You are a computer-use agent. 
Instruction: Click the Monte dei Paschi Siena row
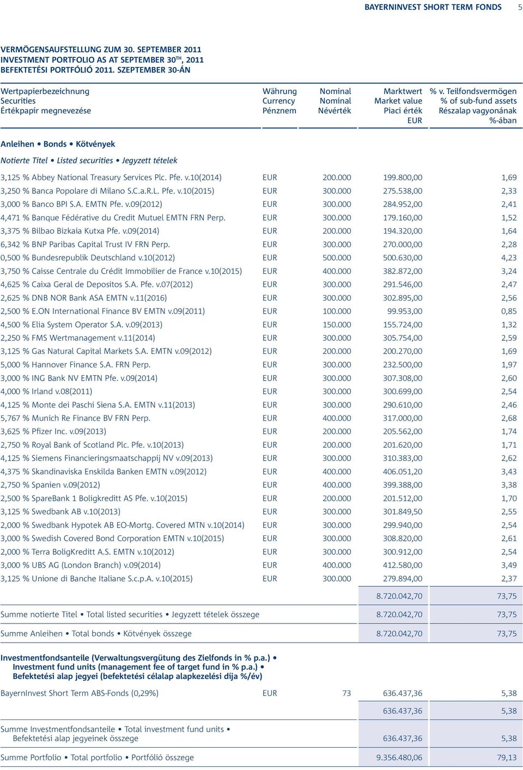[x=259, y=405]
